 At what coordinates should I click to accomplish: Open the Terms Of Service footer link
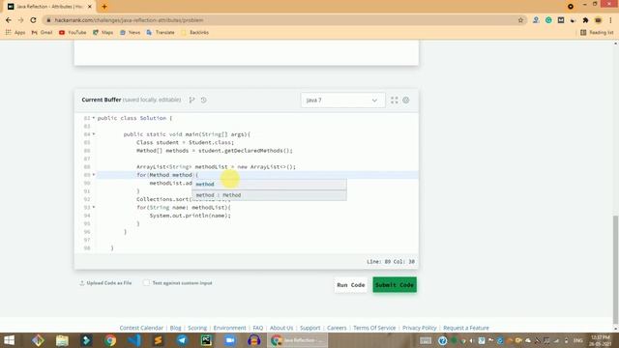point(374,328)
